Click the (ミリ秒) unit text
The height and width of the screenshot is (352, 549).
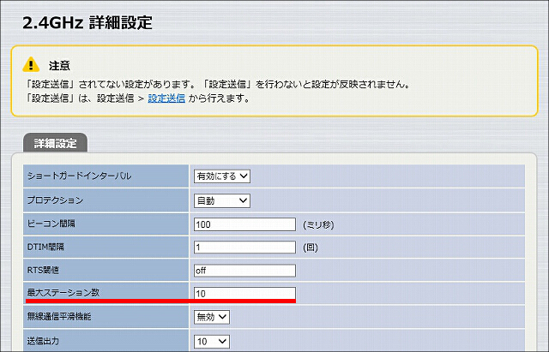318,224
